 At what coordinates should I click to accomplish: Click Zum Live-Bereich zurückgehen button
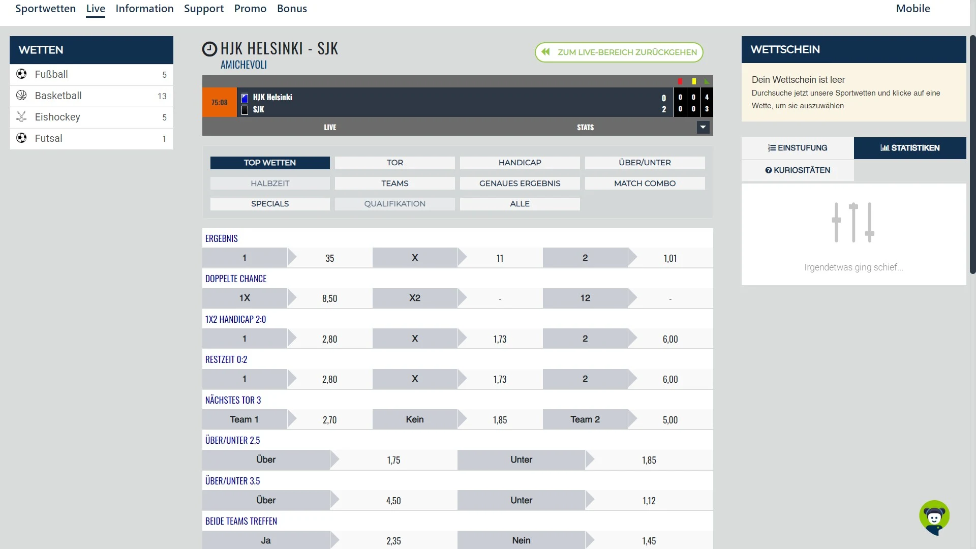tap(619, 52)
